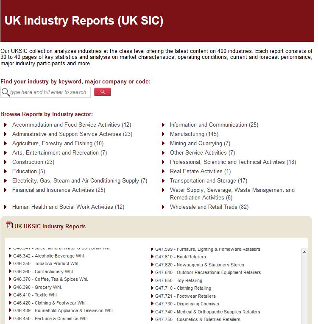Screen dimensions: 318x324
Task: Open Other Service Activities (7)
Action: click(x=202, y=153)
